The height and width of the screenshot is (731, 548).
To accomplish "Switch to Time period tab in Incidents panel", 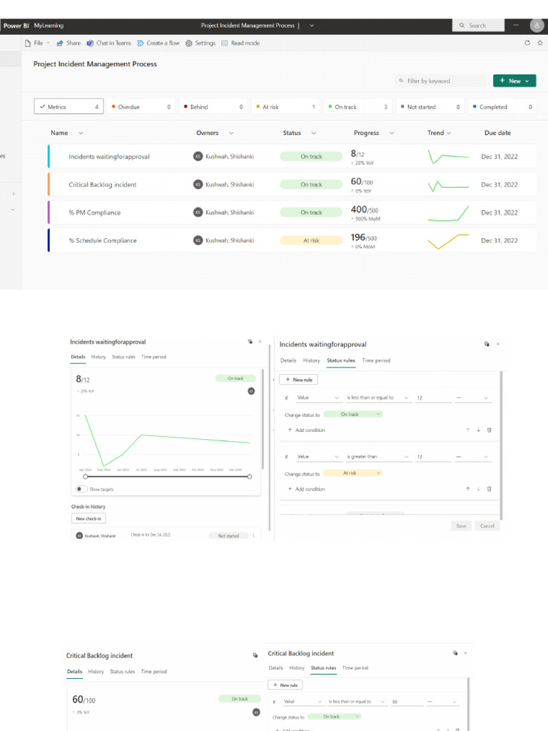I will [154, 357].
